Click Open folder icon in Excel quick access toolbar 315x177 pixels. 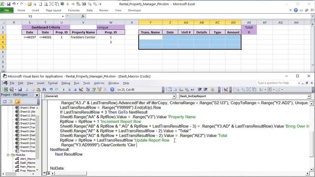[30, 4]
